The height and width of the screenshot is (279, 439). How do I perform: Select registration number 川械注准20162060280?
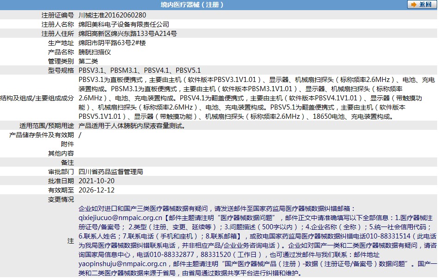[112, 15]
